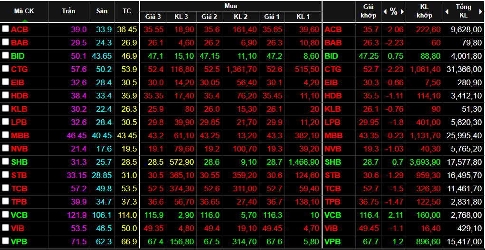Click the right arrow beside % header
Screen dimensions: 485x250
[x=402, y=11]
